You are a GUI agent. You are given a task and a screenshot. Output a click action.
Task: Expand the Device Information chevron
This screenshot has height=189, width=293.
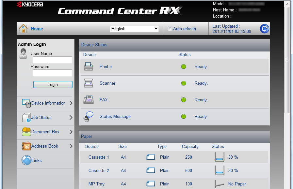click(71, 103)
